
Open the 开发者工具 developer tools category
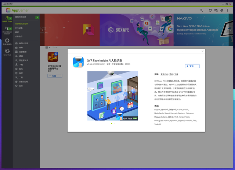pyautogui.click(x=23, y=60)
